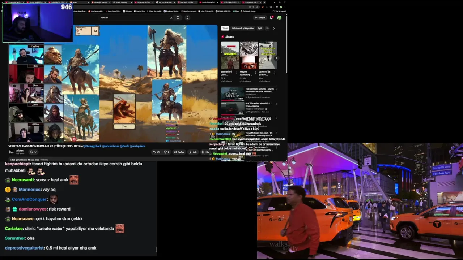
Task: Click chat username 'damlanowyes'
Action: pyautogui.click(x=33, y=209)
